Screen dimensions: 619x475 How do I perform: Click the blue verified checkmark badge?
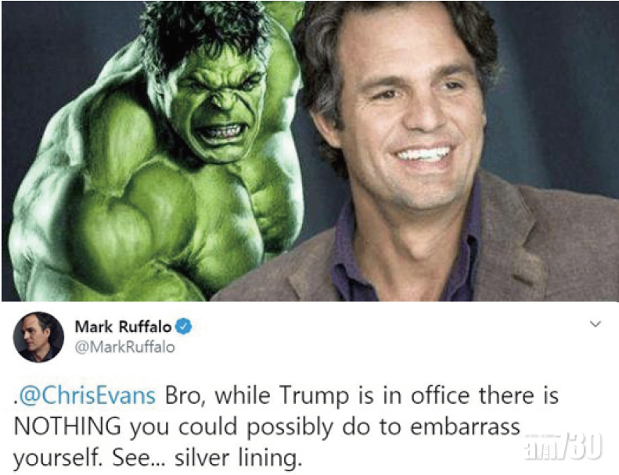[x=183, y=327]
